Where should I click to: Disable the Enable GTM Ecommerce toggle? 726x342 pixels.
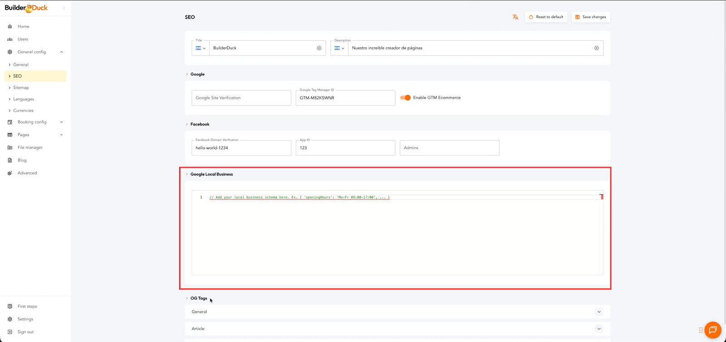coord(405,98)
